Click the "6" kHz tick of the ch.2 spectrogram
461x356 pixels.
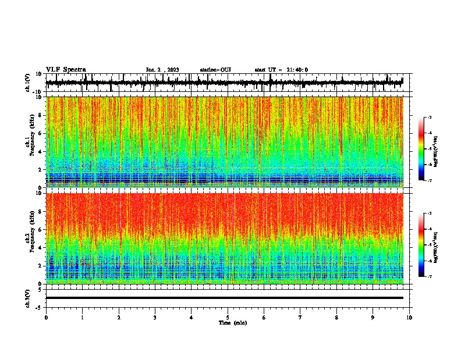(x=41, y=230)
